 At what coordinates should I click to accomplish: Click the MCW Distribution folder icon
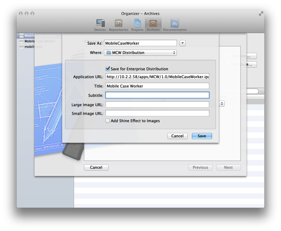pos(109,53)
